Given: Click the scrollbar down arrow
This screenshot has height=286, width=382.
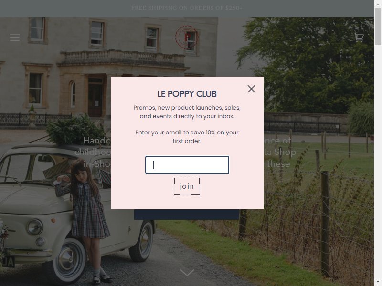Looking at the screenshot, I should click(378, 282).
